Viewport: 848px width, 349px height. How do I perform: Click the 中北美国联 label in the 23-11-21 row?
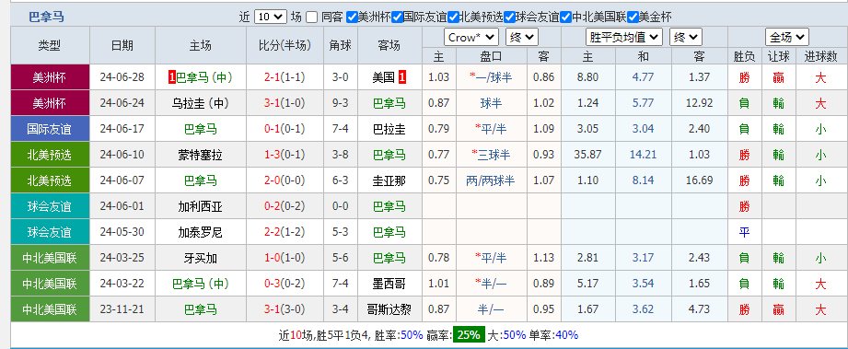[x=49, y=309]
